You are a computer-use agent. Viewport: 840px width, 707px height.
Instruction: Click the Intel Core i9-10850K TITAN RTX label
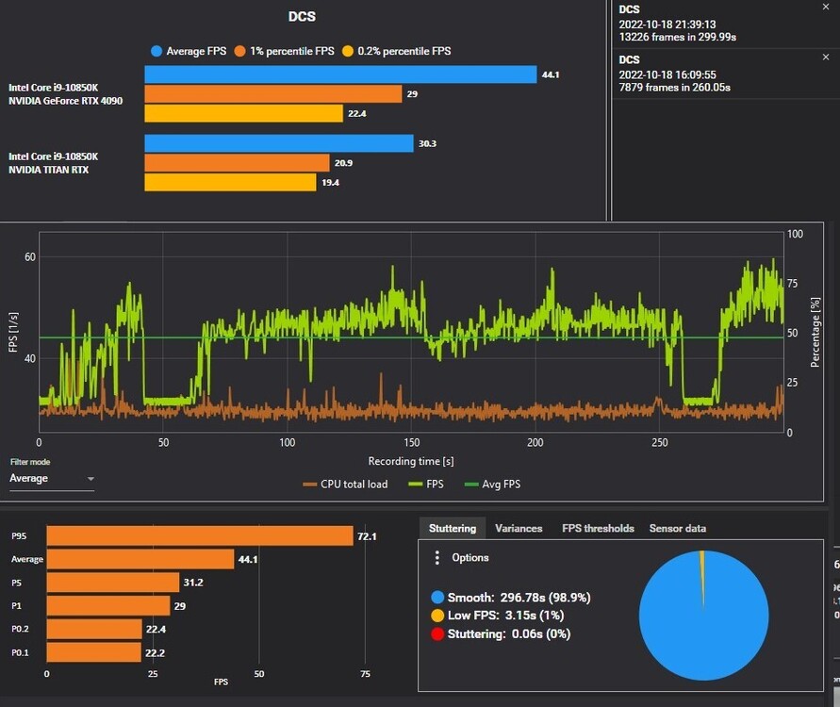click(53, 163)
